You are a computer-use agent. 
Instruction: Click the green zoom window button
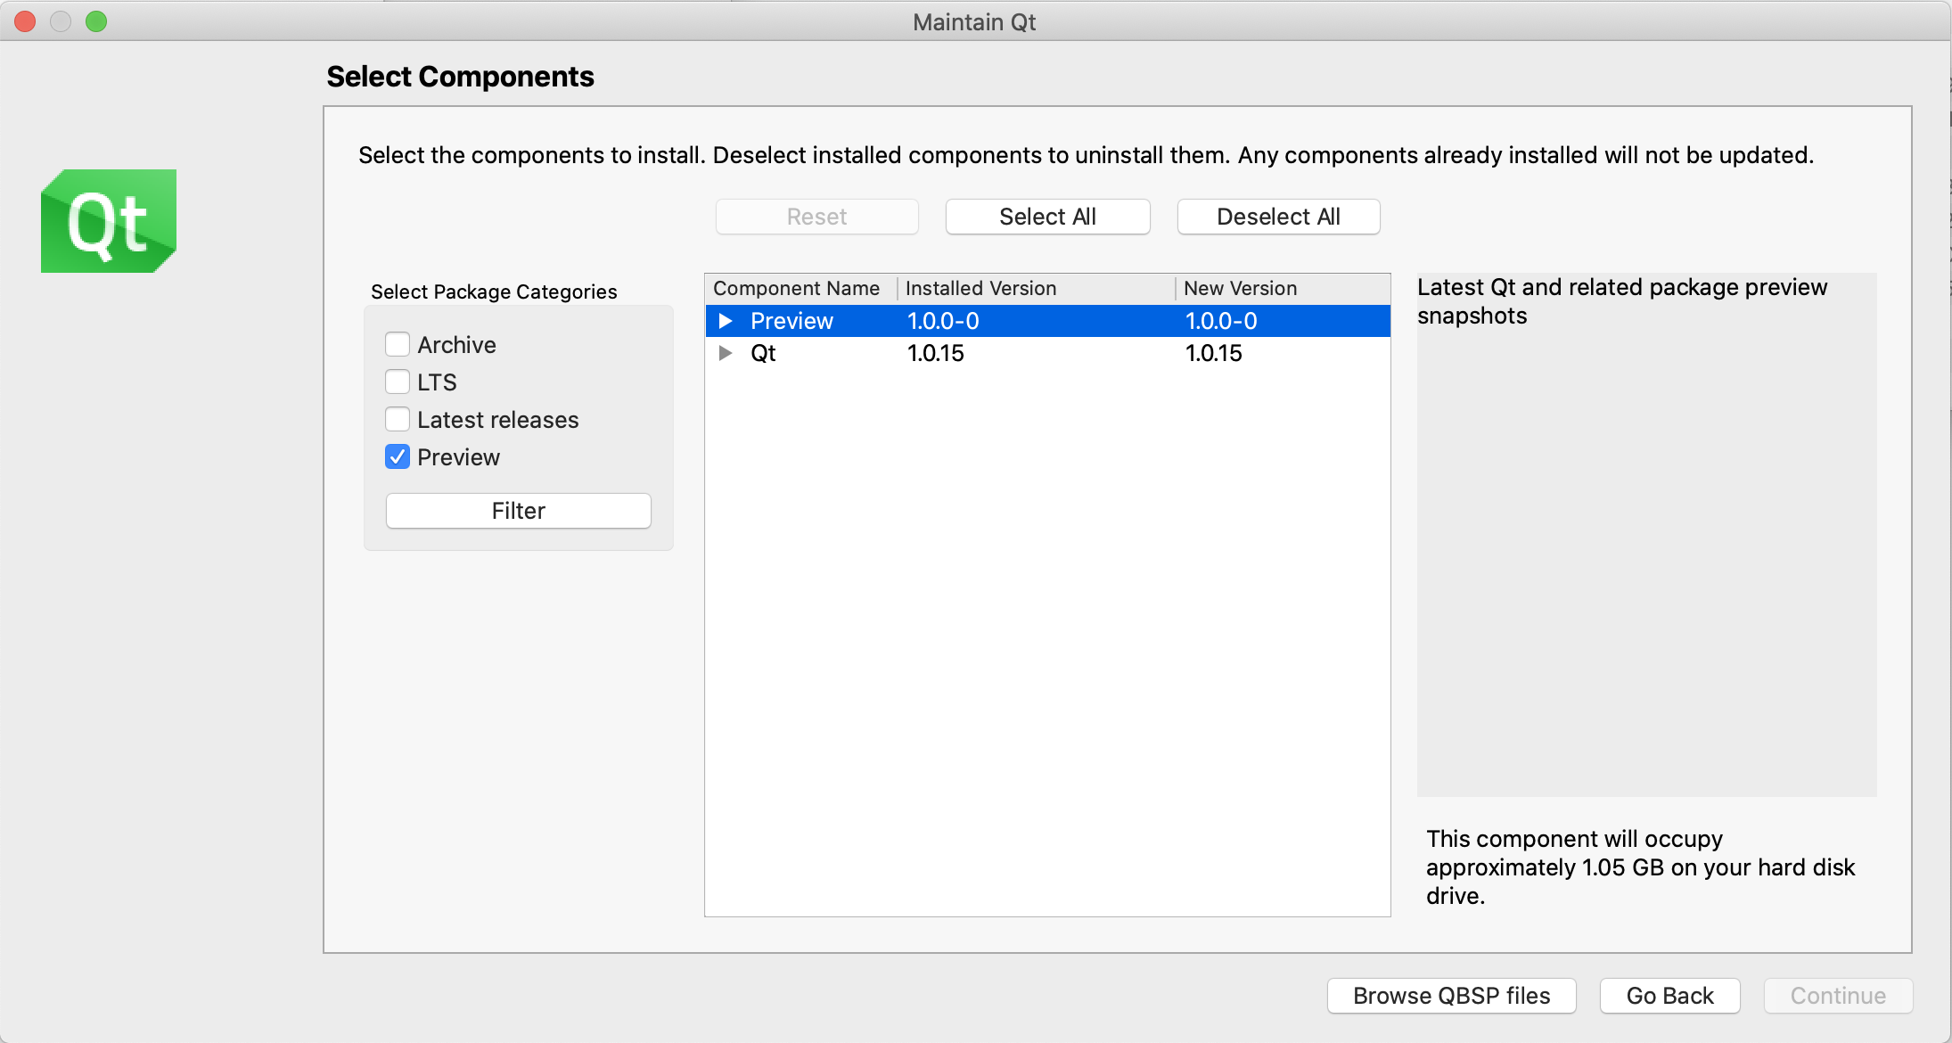[x=96, y=21]
